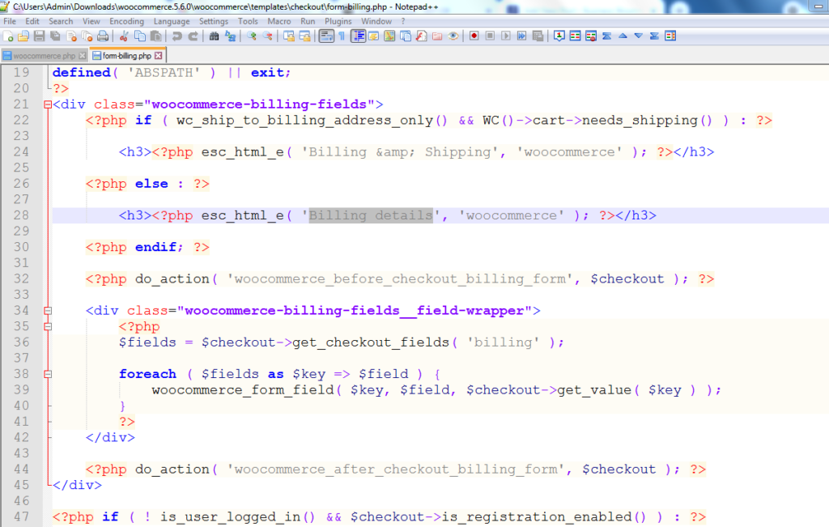829x527 pixels.
Task: Go to previous difference up arrow
Action: (x=623, y=36)
